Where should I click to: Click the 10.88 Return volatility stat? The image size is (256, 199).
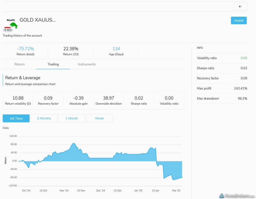[18, 98]
